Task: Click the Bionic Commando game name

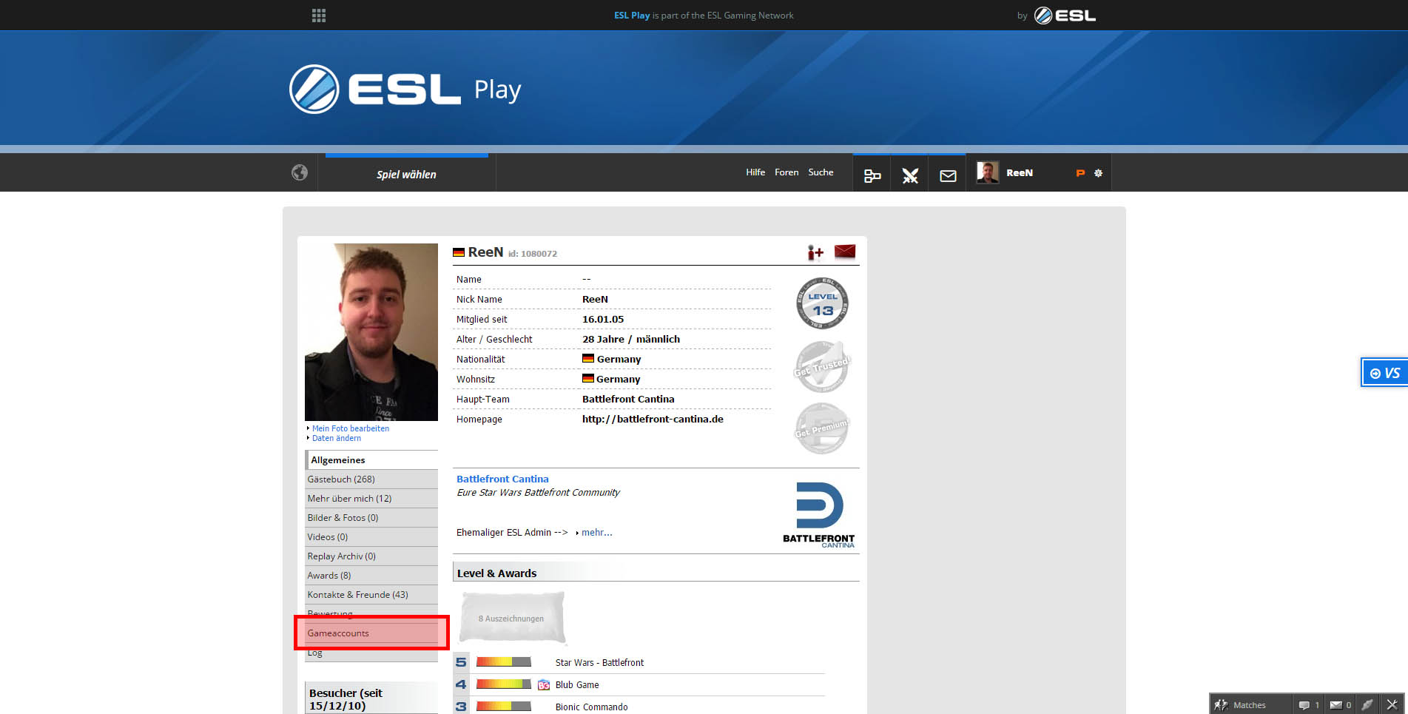Action: (x=591, y=707)
